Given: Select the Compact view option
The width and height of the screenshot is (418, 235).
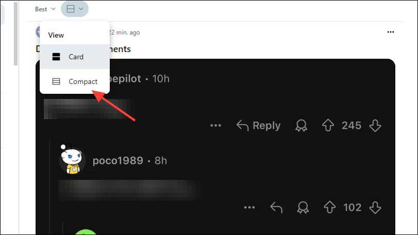Looking at the screenshot, I should pos(75,81).
